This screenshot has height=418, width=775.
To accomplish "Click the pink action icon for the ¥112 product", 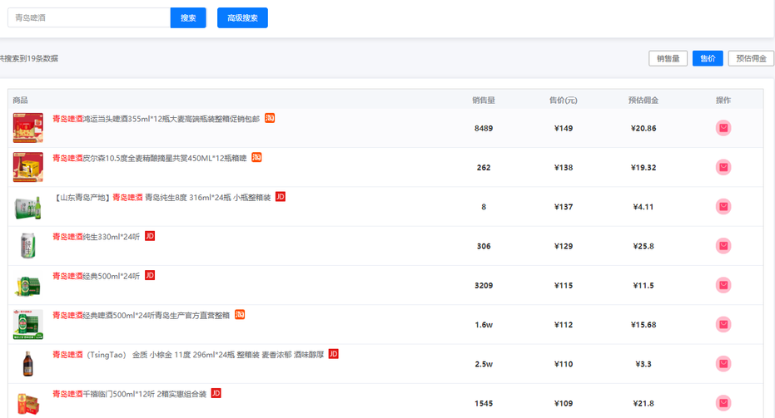I will click(x=723, y=324).
